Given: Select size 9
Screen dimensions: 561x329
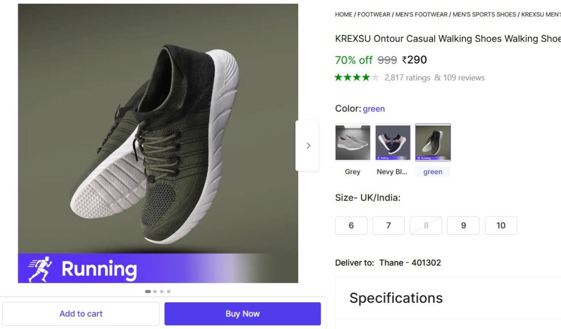Looking at the screenshot, I should point(463,225).
